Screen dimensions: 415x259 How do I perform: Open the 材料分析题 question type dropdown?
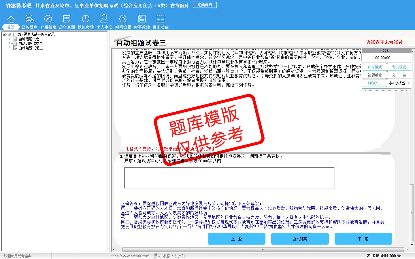[x=409, y=83]
